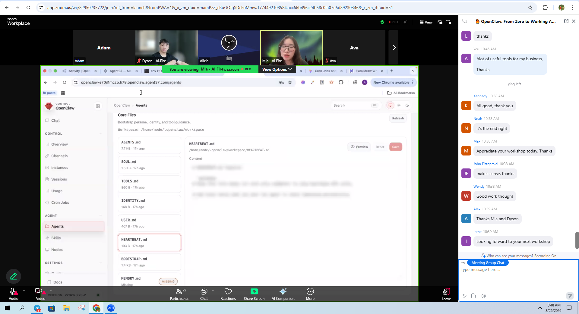The height and width of the screenshot is (314, 579).
Task: Open the Kennedy sender name in chat
Action: pyautogui.click(x=480, y=96)
